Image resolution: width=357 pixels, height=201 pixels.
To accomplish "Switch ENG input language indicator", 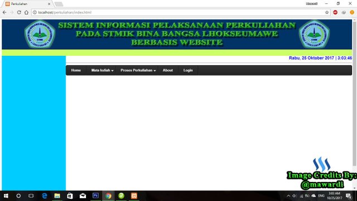I will click(321, 196).
